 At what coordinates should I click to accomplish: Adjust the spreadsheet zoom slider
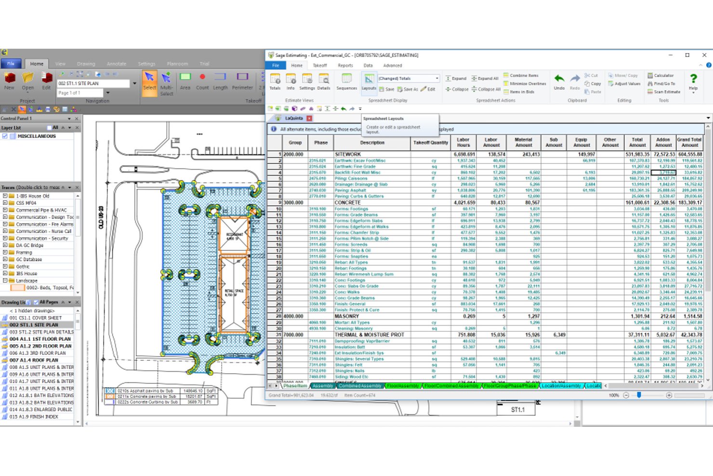click(x=639, y=395)
